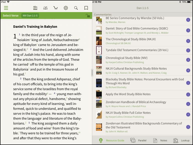Screen dimensions: 193x145
Task: Open Zondervan Handbook of Biblical Archaeology
Action: coord(142,104)
